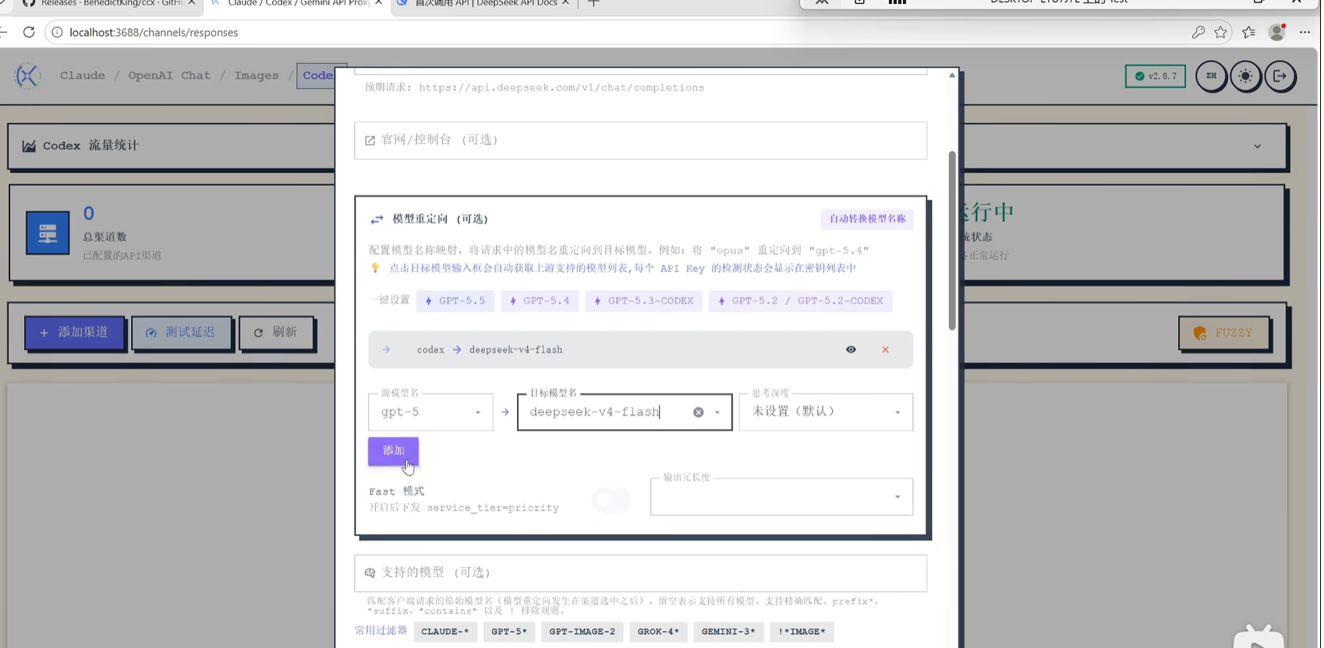
Task: Click the swap icon beside the model redirect title
Action: tap(377, 219)
